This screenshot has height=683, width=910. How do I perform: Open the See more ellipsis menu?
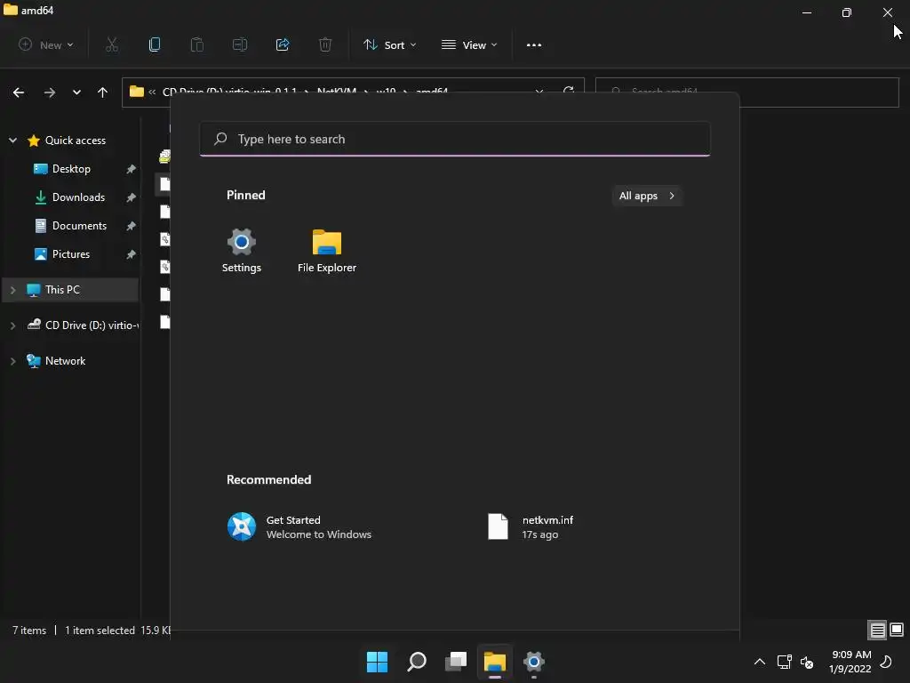tap(534, 44)
